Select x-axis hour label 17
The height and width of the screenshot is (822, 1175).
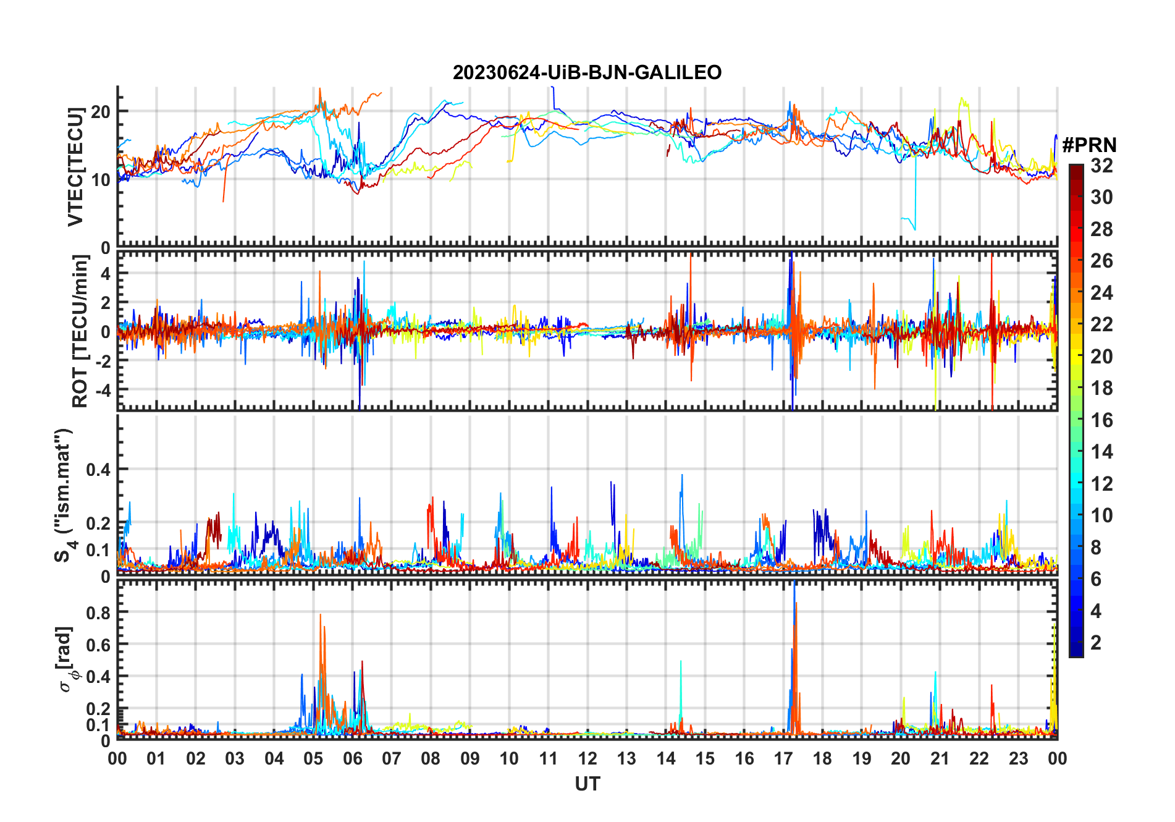point(783,759)
